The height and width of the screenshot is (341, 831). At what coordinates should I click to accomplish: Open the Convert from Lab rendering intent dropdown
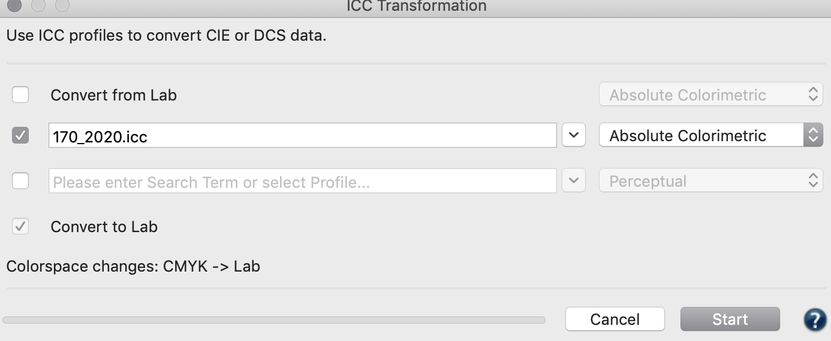[711, 95]
